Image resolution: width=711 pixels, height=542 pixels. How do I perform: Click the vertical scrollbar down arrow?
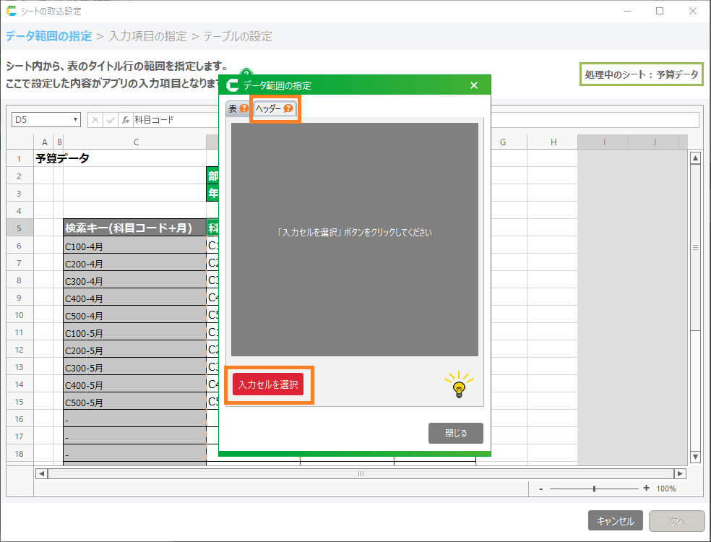pyautogui.click(x=695, y=457)
